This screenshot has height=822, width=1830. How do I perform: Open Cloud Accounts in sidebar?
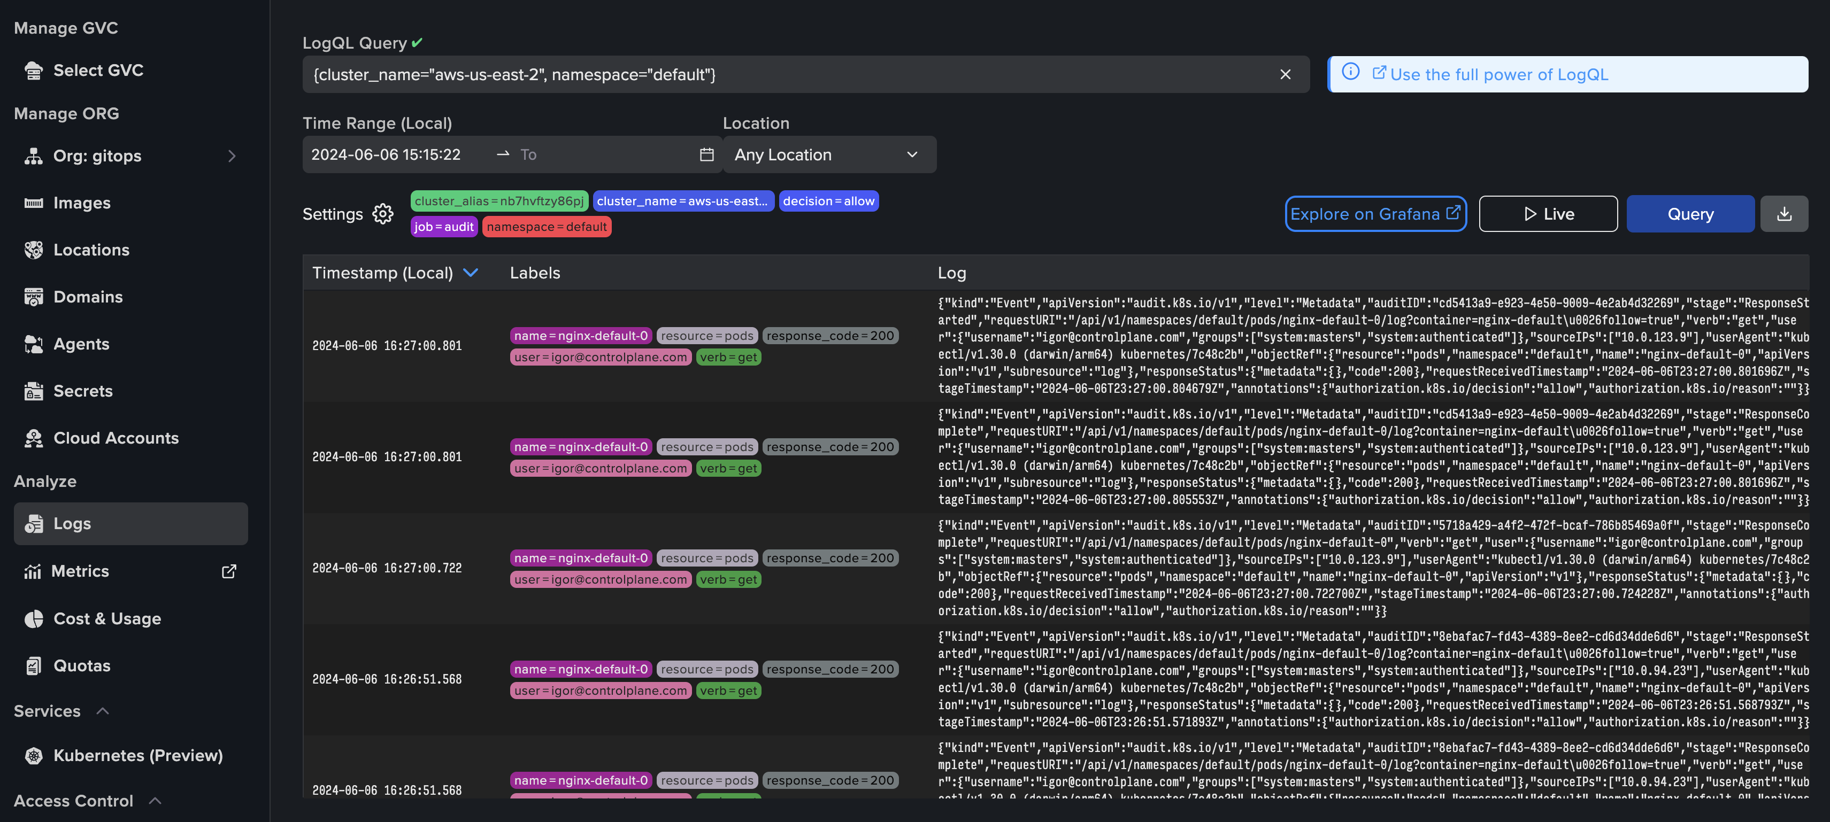click(x=115, y=438)
